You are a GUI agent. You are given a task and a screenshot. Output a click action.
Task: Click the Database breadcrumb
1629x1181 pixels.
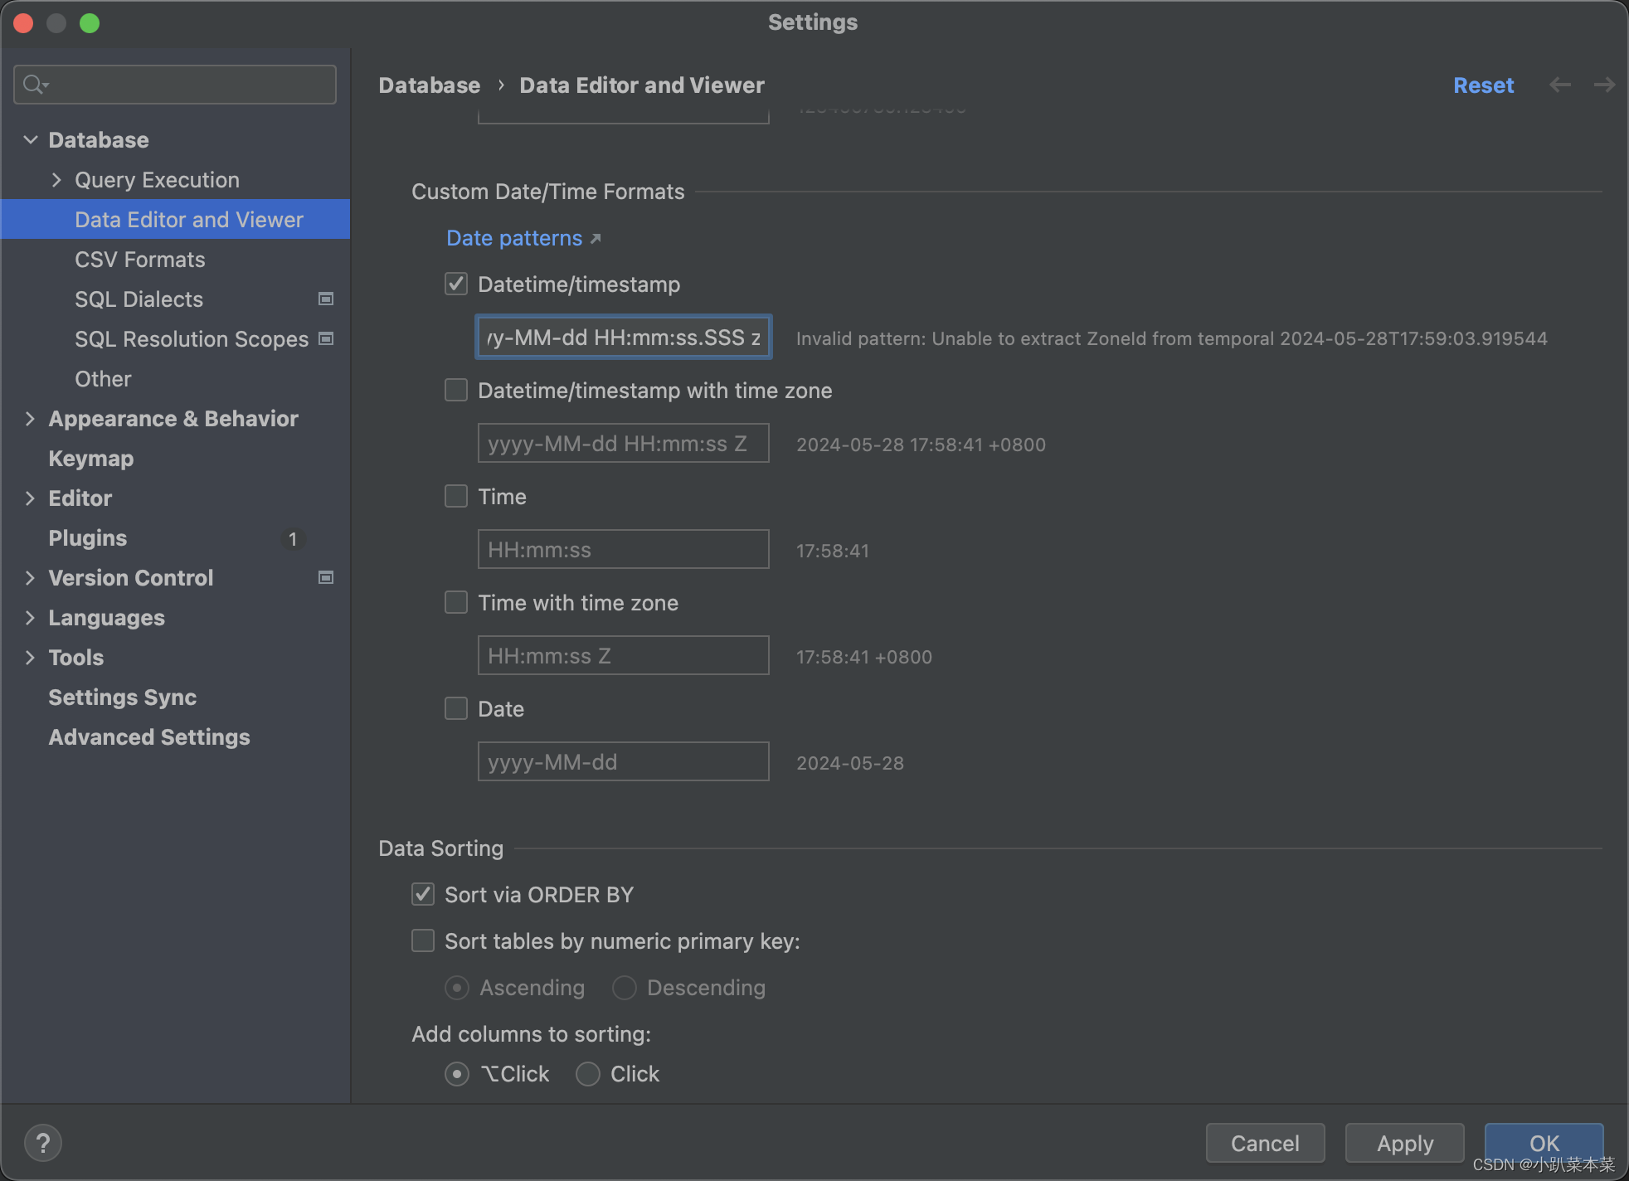coord(430,85)
